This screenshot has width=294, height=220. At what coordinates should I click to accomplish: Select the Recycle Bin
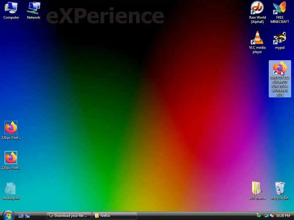coord(280,190)
